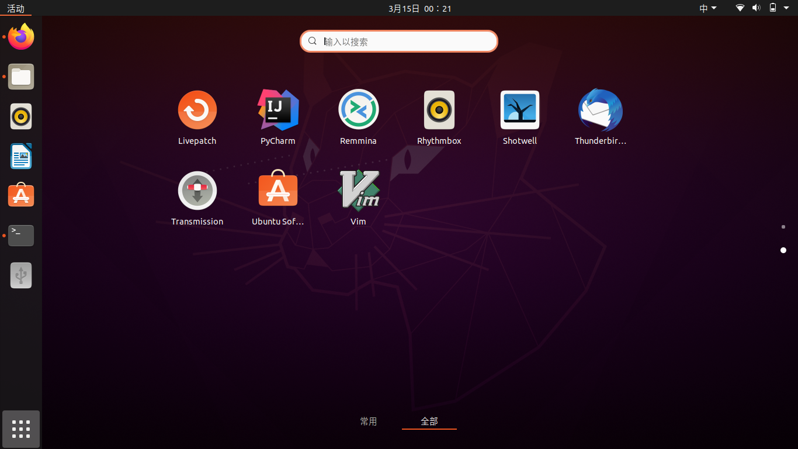Click the 活动 Activities button
The image size is (798, 449).
point(16,8)
